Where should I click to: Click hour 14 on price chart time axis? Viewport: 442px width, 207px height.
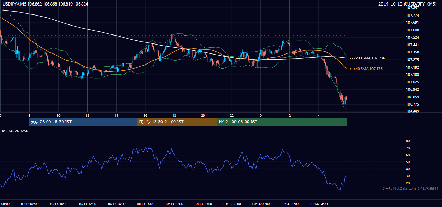pos(116,115)
